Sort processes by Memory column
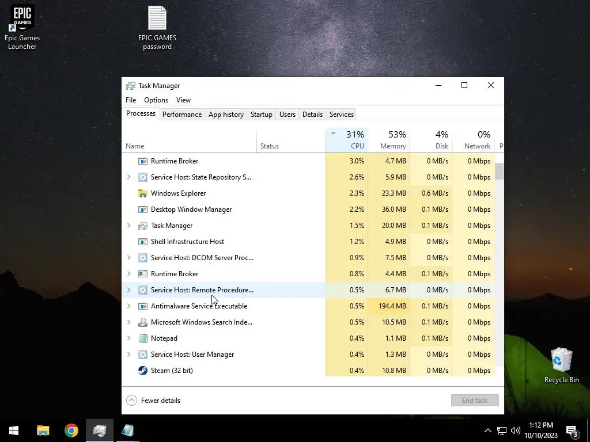This screenshot has width=590, height=442. [x=389, y=140]
